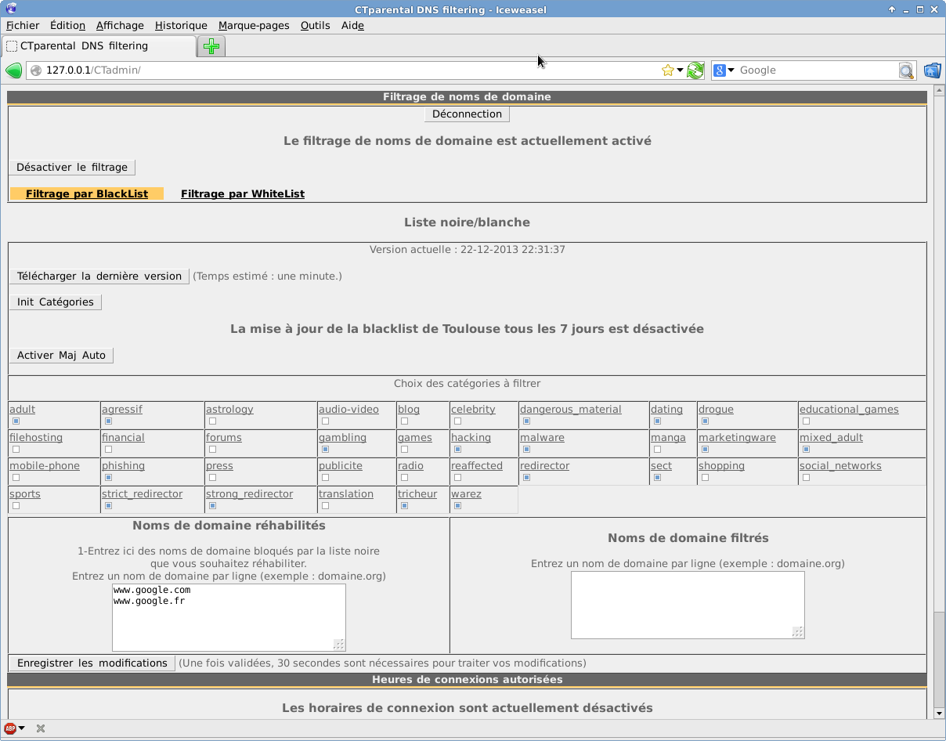946x741 pixels.
Task: Enable the social_networks category checkbox
Action: coord(806,478)
